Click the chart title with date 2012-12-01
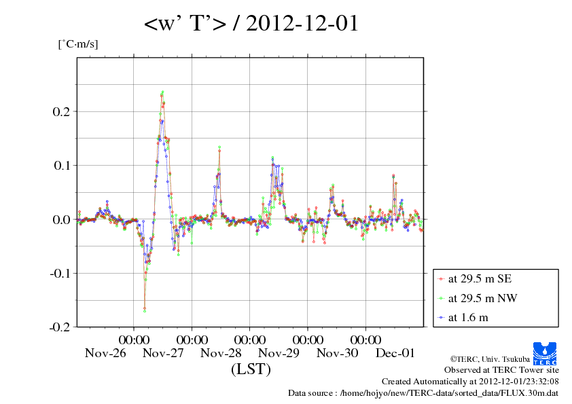Screen dimensions: 572x404 click(251, 24)
